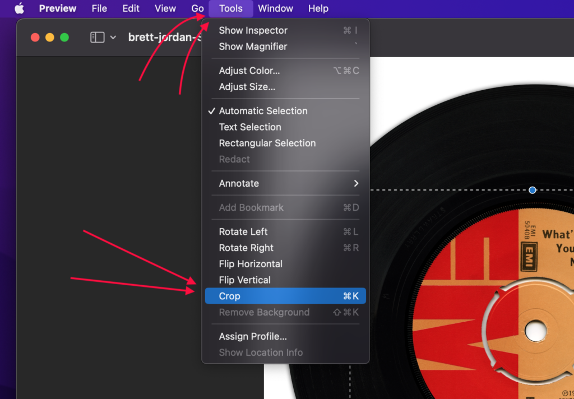The image size is (574, 399).
Task: Open the Edit menu
Action: tap(131, 8)
